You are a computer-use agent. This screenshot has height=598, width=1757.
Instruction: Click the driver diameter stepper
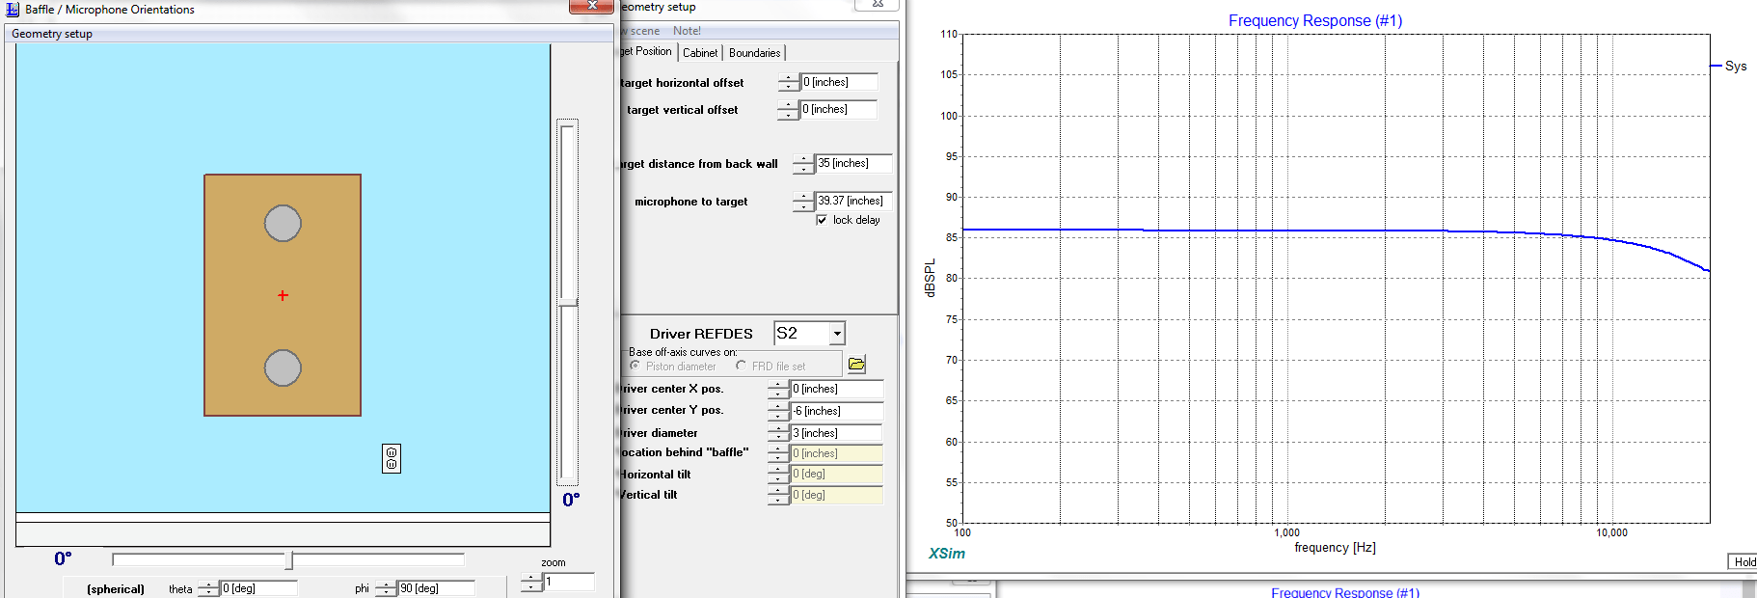point(778,433)
